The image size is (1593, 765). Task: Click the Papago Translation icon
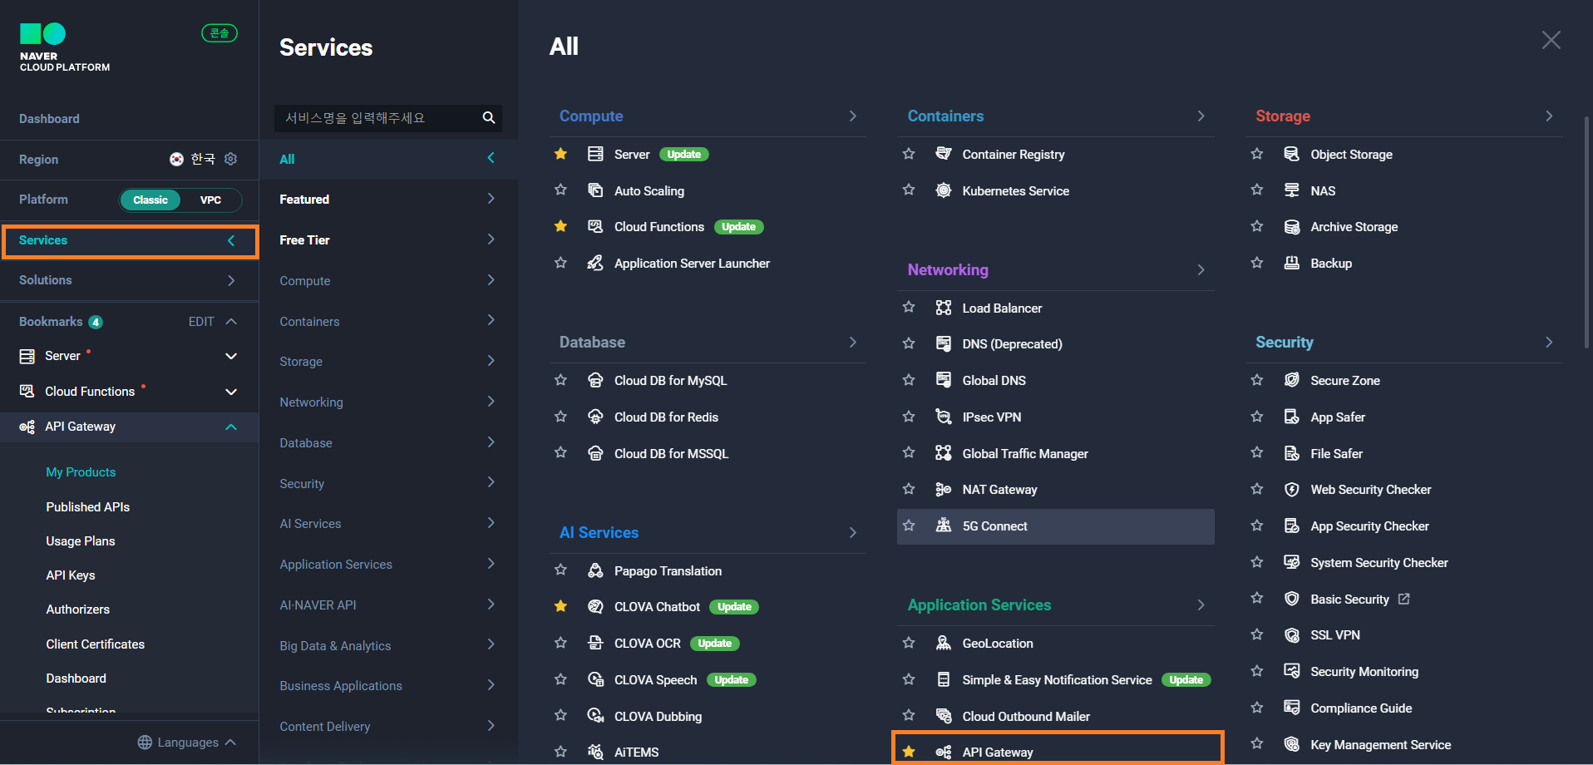click(595, 570)
